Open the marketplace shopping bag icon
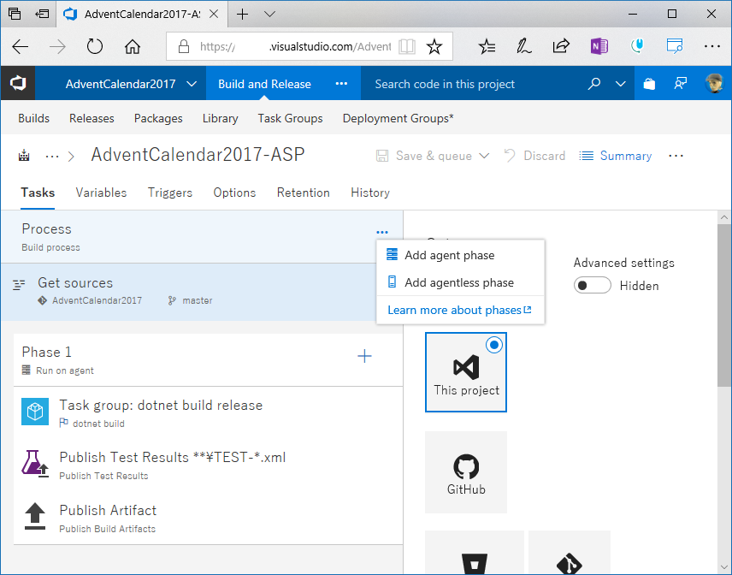 point(649,84)
